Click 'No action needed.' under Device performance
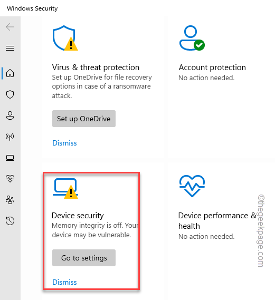The image size is (275, 300). (x=206, y=237)
